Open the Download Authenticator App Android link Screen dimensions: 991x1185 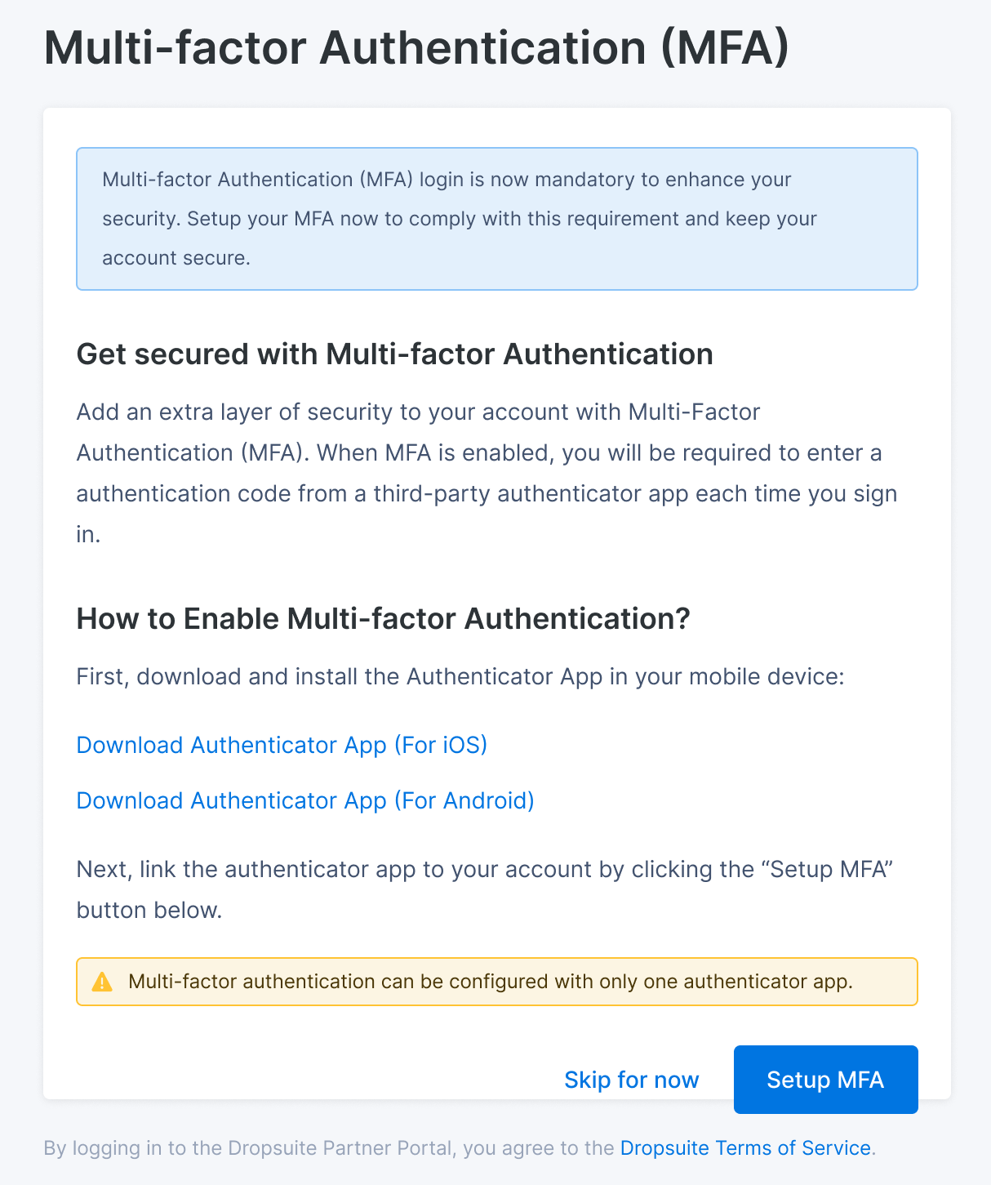point(305,800)
